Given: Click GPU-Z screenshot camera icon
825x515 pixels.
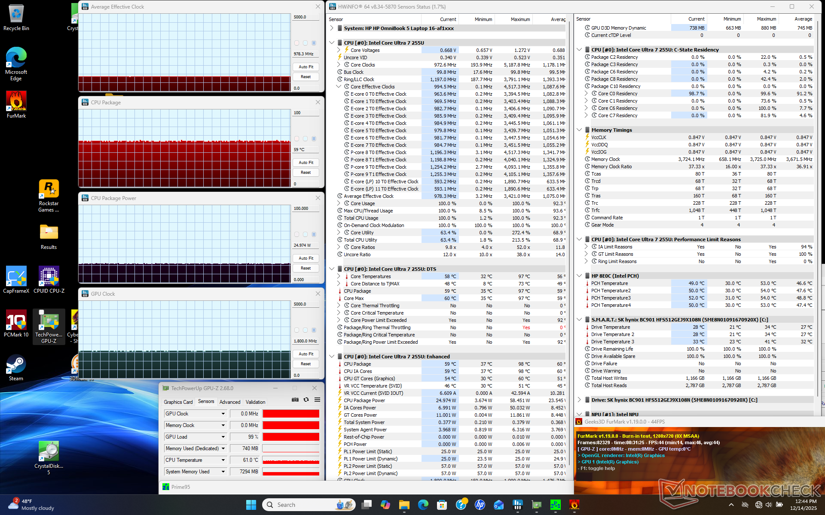Looking at the screenshot, I should coord(295,400).
